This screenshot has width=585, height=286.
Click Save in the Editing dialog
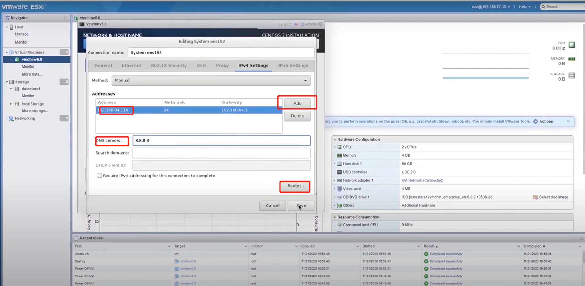point(301,205)
